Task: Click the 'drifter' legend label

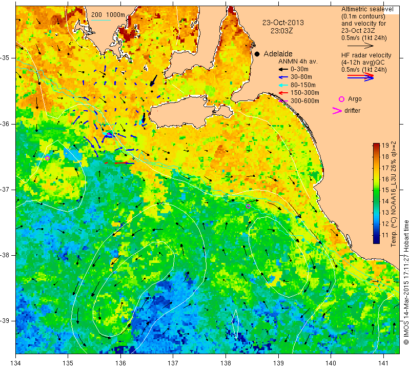Action: pos(352,111)
